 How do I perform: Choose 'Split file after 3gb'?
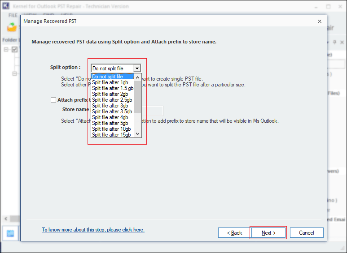[x=112, y=106]
